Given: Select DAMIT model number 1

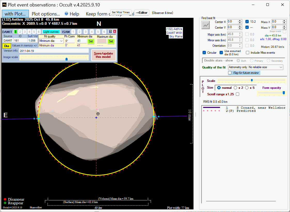Looking at the screenshot, I should [x=15, y=32].
